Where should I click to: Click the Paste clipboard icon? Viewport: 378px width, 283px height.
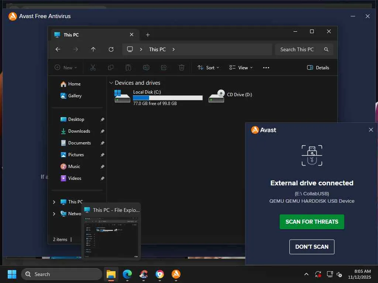(x=128, y=68)
